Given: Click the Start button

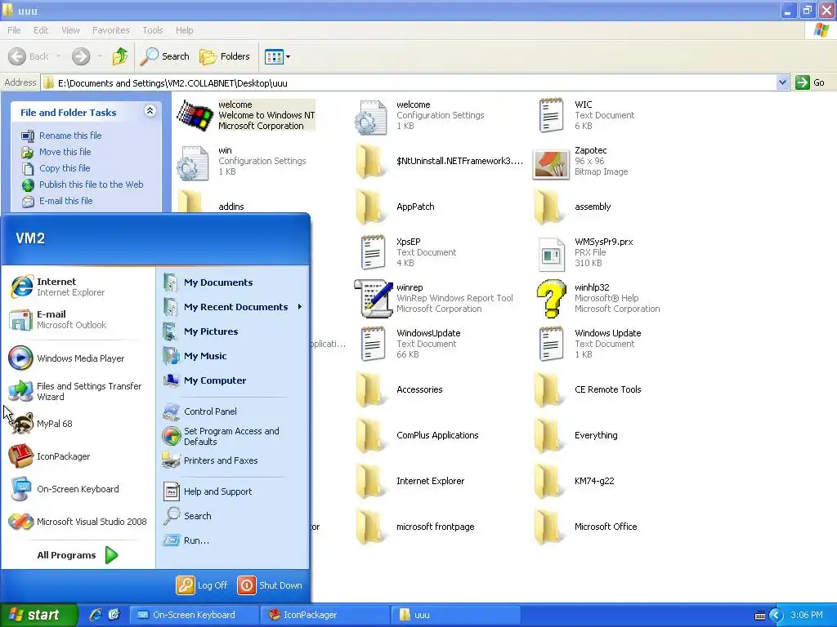Looking at the screenshot, I should [39, 616].
